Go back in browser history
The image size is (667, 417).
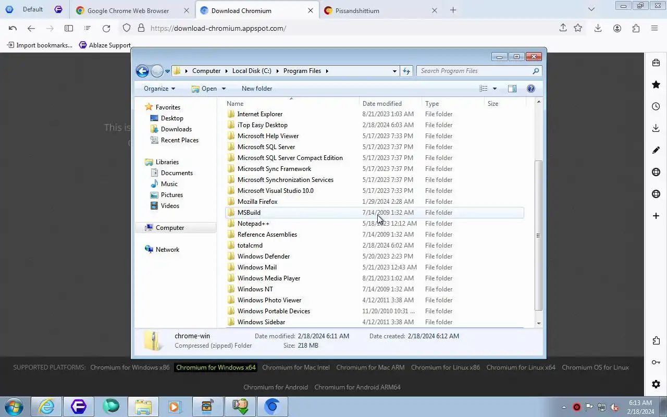click(x=31, y=28)
